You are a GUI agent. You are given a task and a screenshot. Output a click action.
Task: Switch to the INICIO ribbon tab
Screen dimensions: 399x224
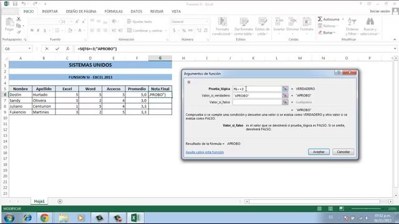[x=29, y=11]
